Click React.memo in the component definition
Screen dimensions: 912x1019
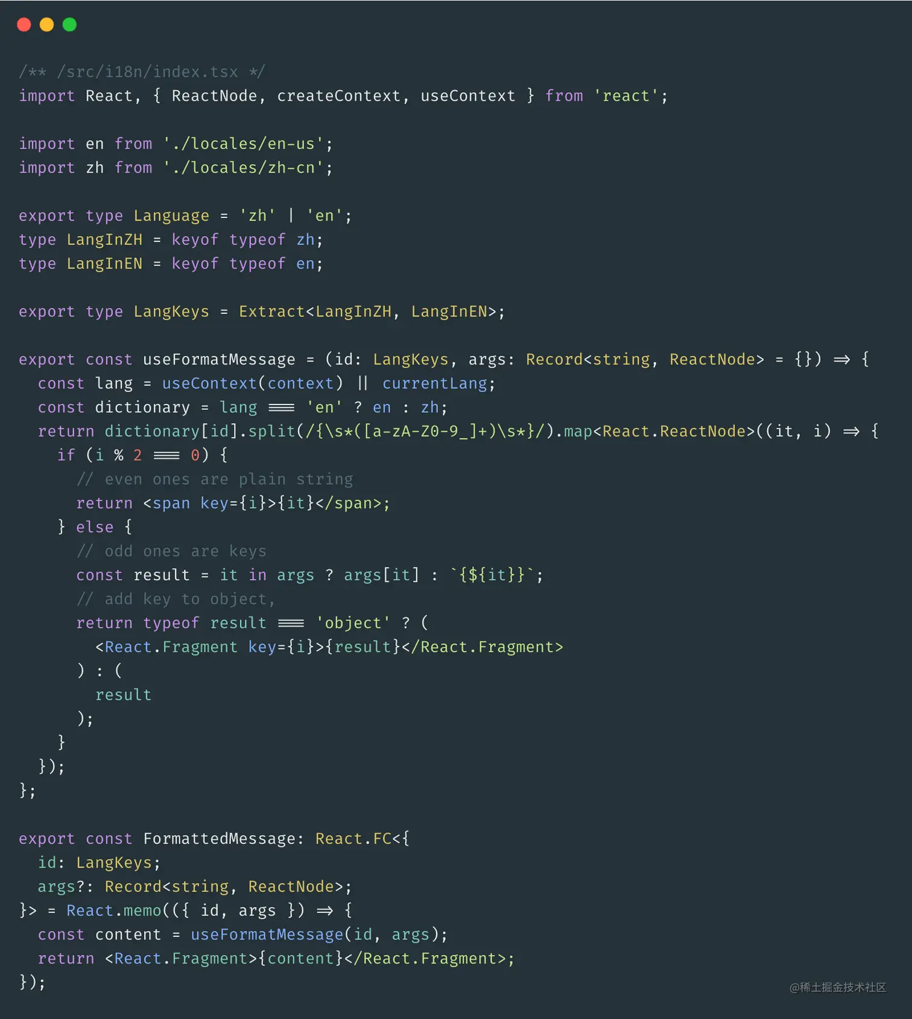113,910
